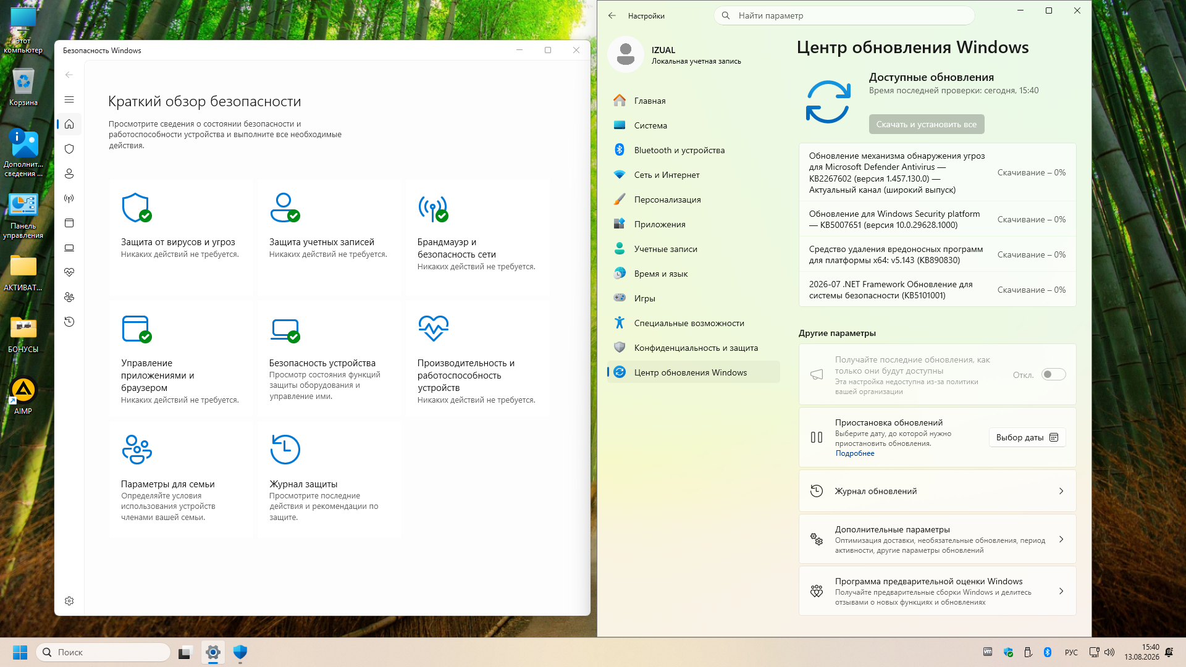Select Главная in Settings navigation
This screenshot has width=1186, height=667.
click(x=693, y=101)
